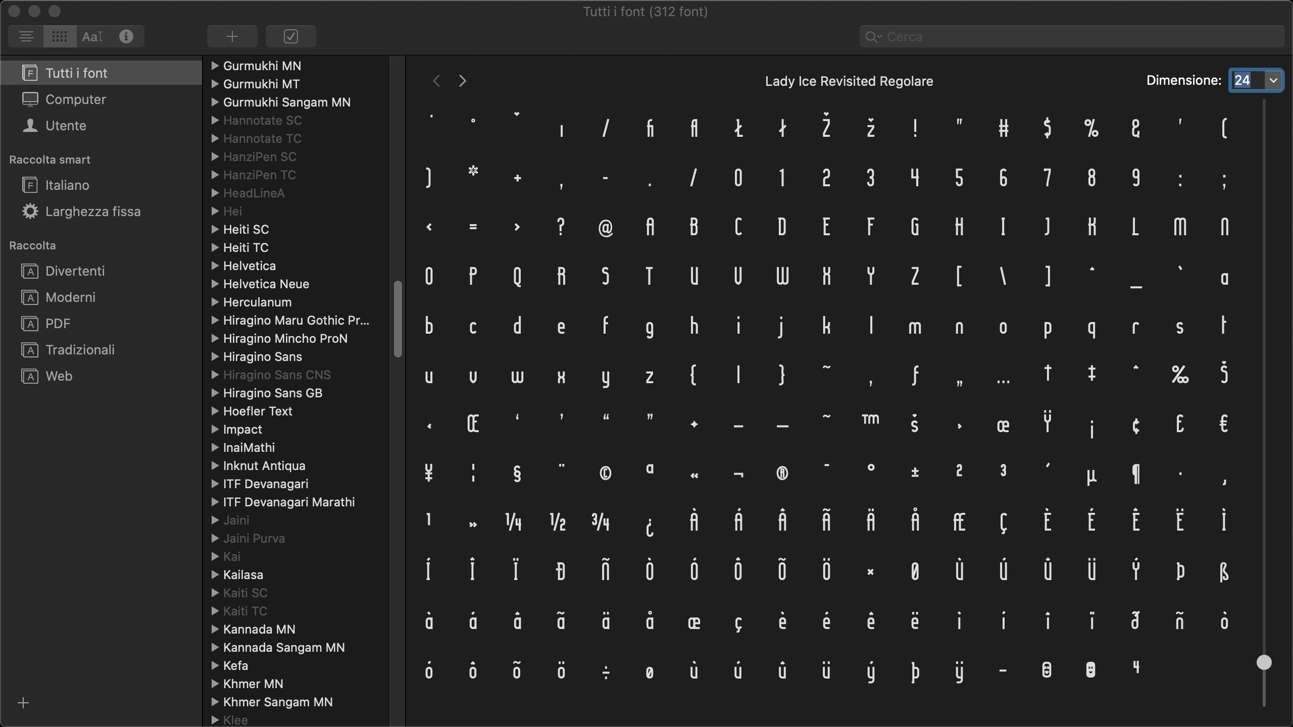Select Tutti i font in sidebar
Image resolution: width=1293 pixels, height=727 pixels.
coord(76,73)
